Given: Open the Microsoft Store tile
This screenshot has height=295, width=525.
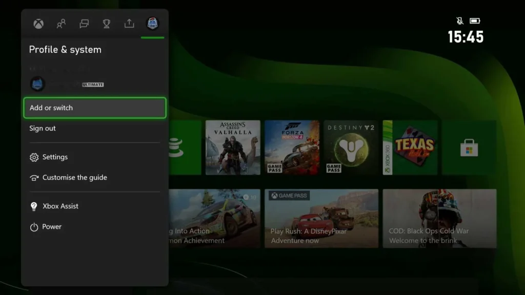Looking at the screenshot, I should point(469,147).
